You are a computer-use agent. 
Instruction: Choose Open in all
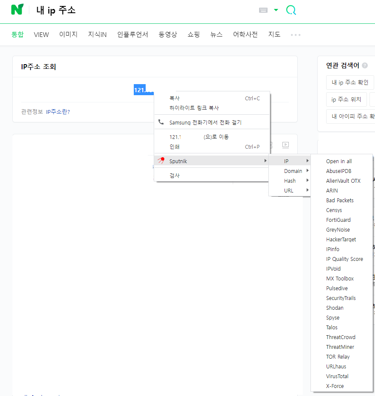(342, 161)
